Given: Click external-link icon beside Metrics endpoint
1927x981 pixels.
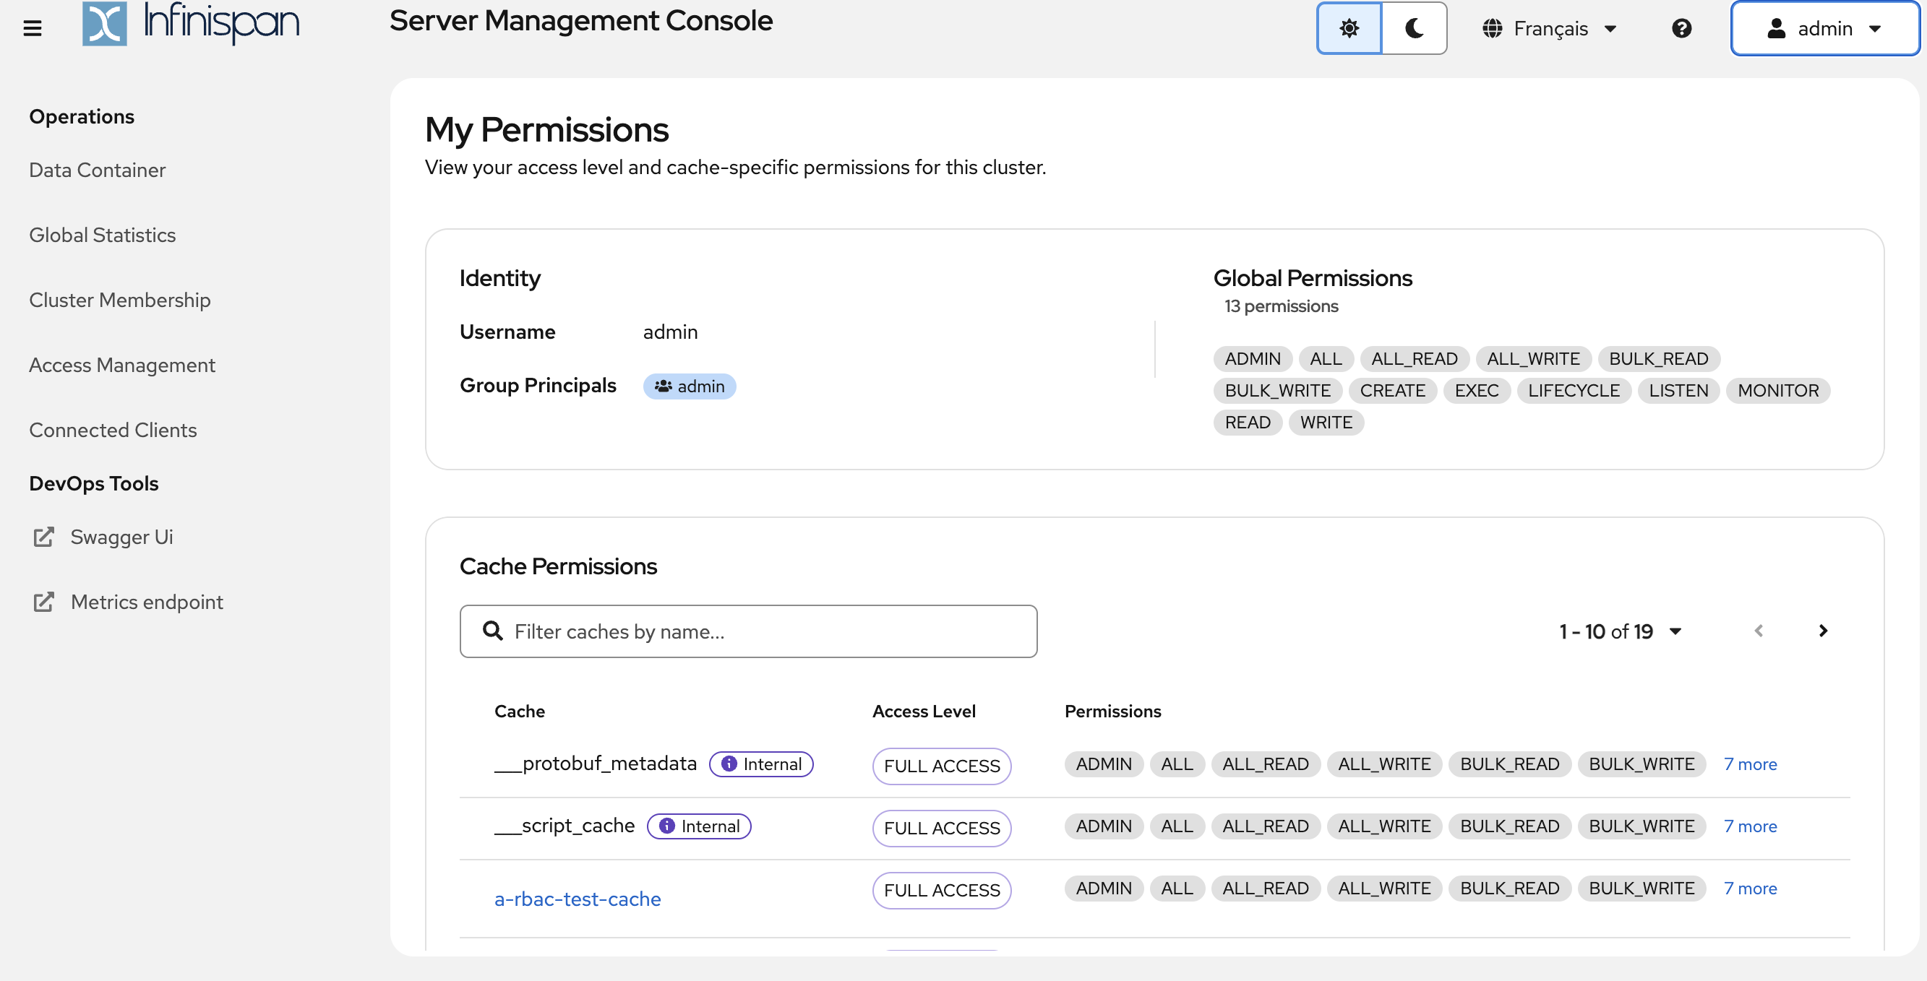Looking at the screenshot, I should (x=43, y=602).
